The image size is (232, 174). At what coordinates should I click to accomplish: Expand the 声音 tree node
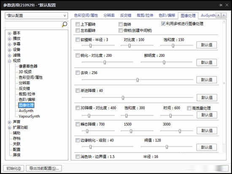(9, 122)
